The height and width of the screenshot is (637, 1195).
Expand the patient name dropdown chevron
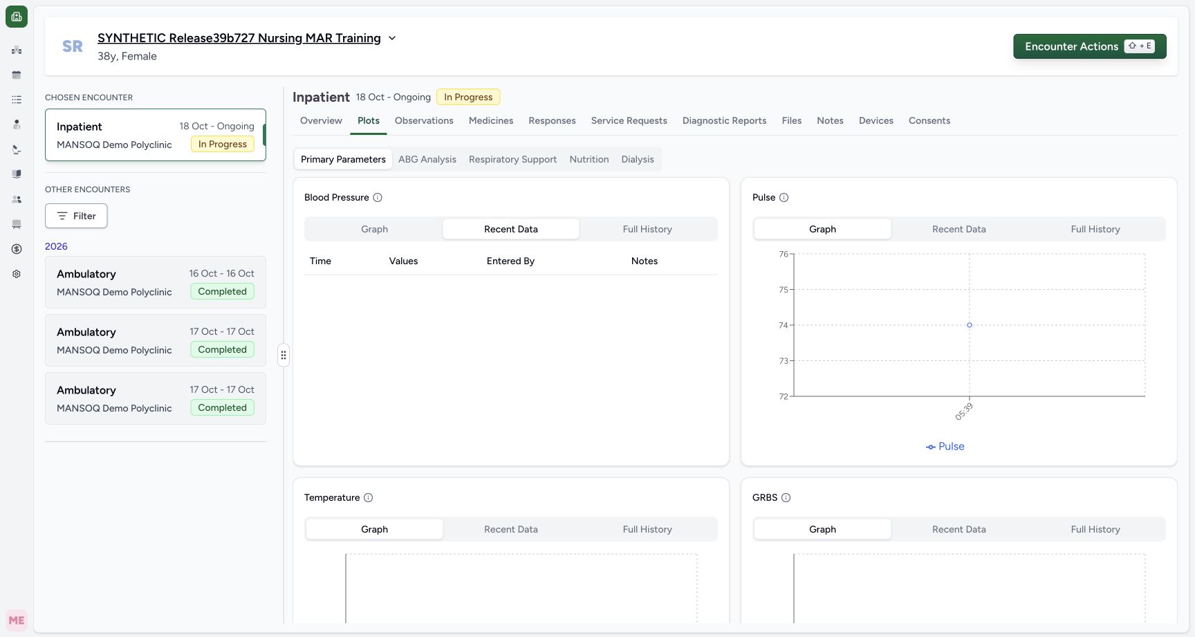point(392,38)
